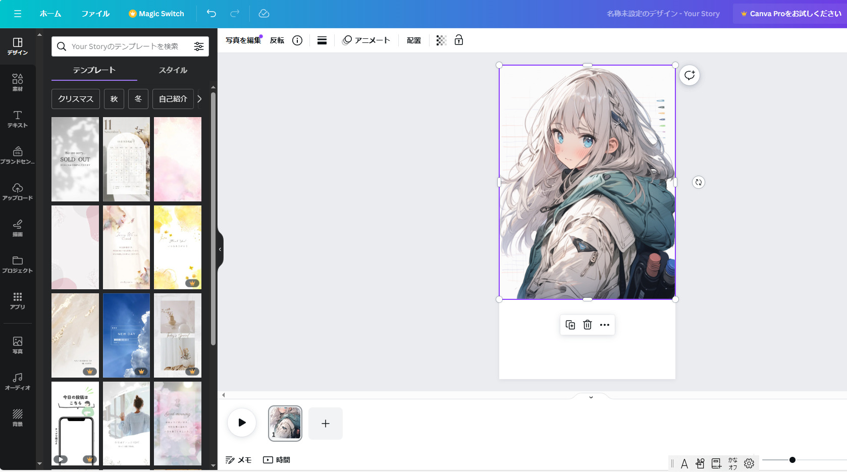Open the メモ notes

[x=238, y=460]
